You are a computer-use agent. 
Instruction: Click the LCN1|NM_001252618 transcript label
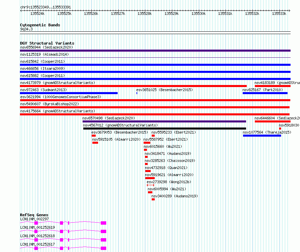tap(37, 236)
